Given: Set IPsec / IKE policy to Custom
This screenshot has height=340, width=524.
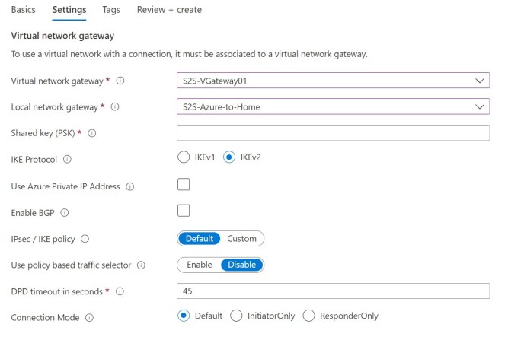Looking at the screenshot, I should click(x=241, y=238).
